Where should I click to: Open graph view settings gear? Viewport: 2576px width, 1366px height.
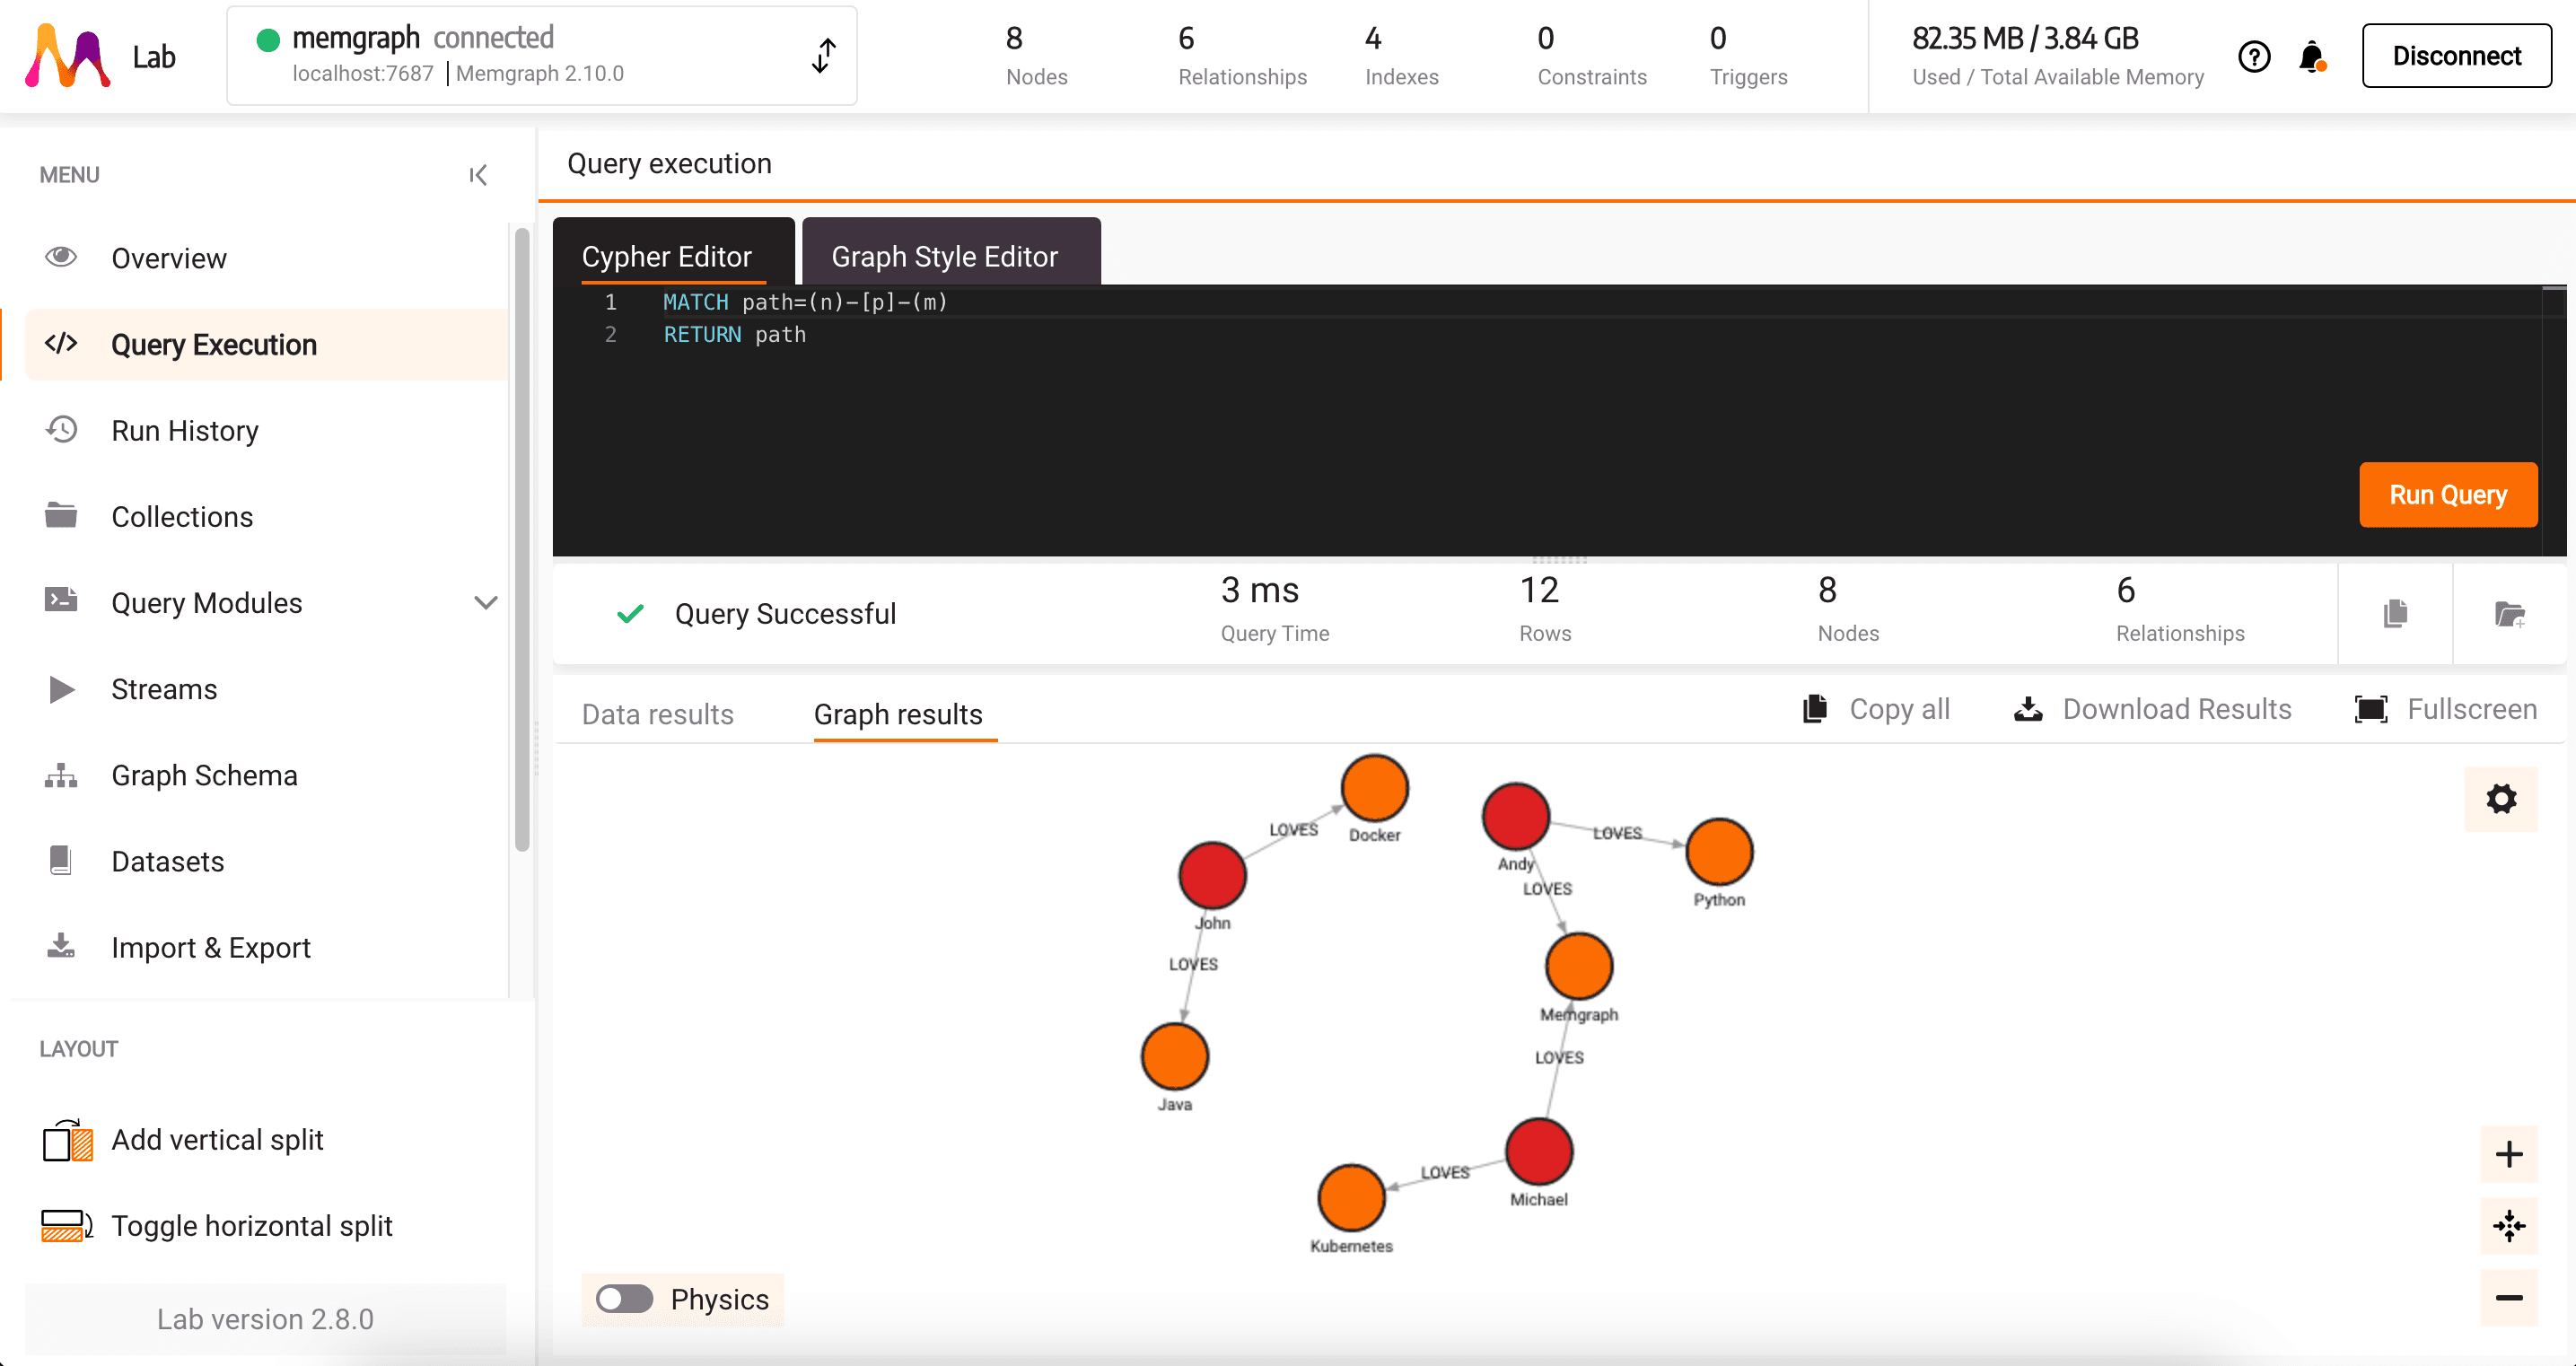[x=2500, y=798]
